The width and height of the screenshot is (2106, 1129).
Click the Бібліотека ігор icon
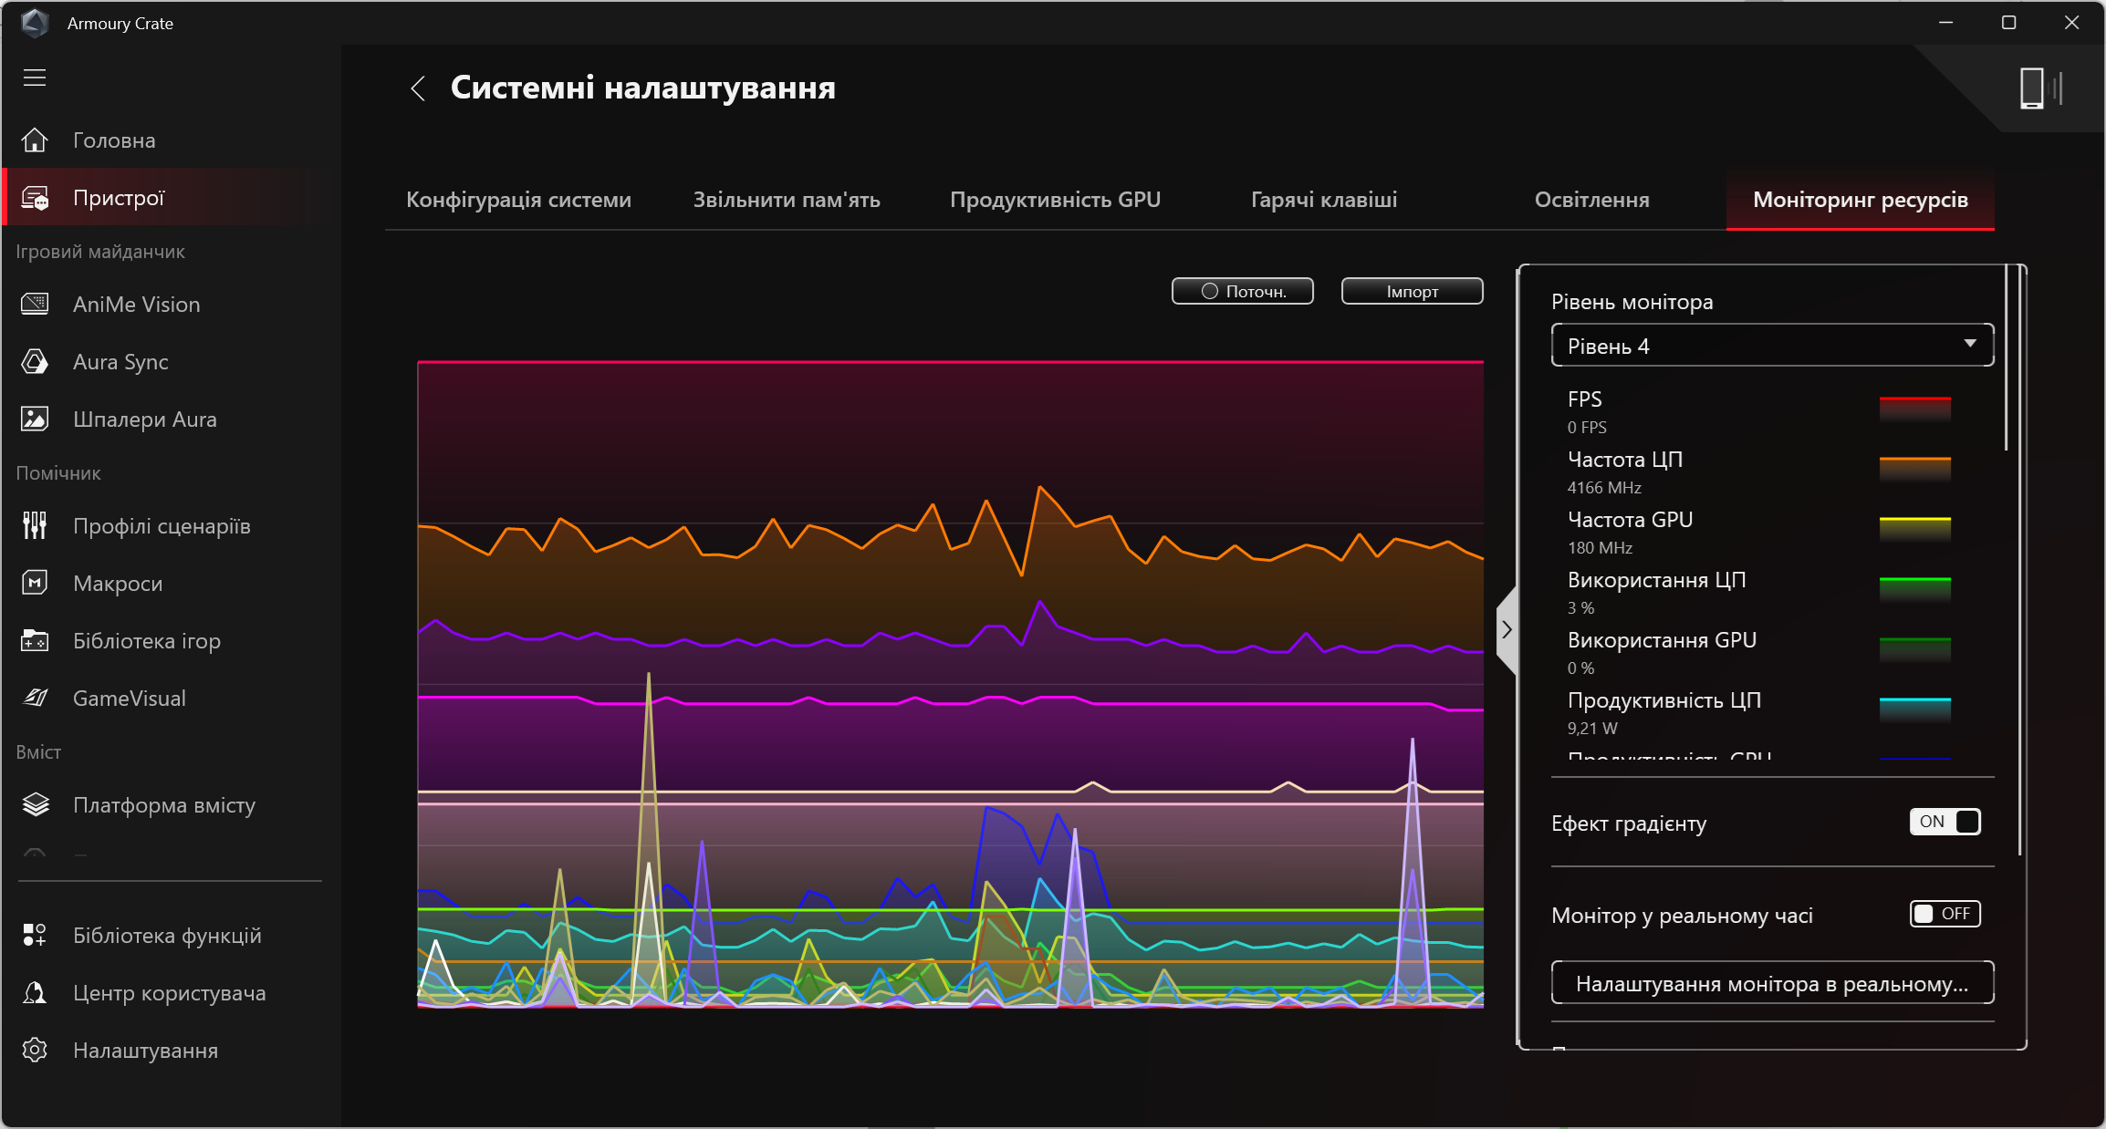35,641
